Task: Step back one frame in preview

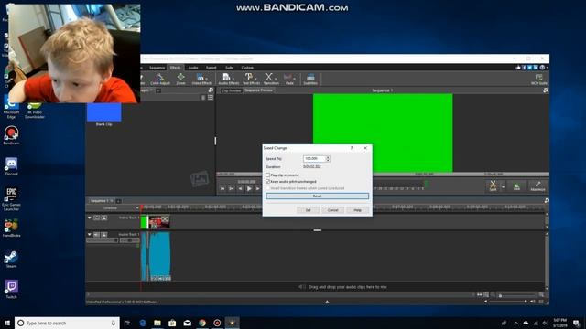Action: coord(240,189)
